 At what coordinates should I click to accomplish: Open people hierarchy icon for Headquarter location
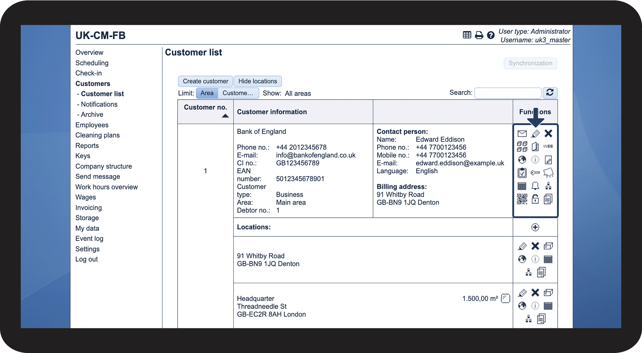tap(529, 319)
